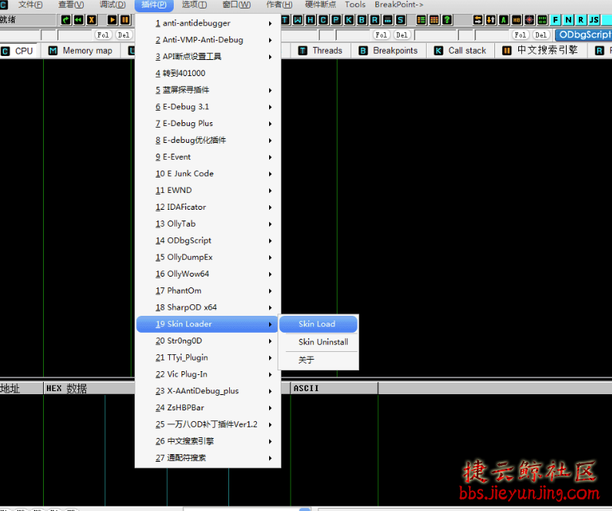
Task: Click the ASCII column header in dump
Action: click(x=334, y=389)
